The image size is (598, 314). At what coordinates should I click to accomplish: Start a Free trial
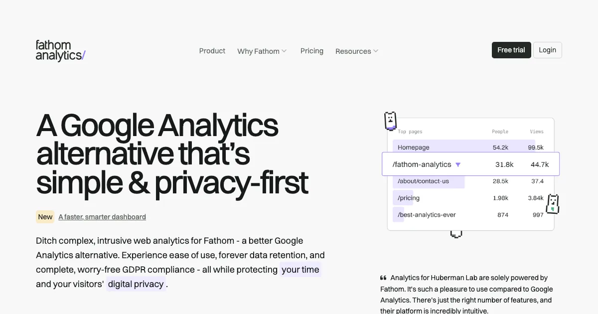[511, 50]
